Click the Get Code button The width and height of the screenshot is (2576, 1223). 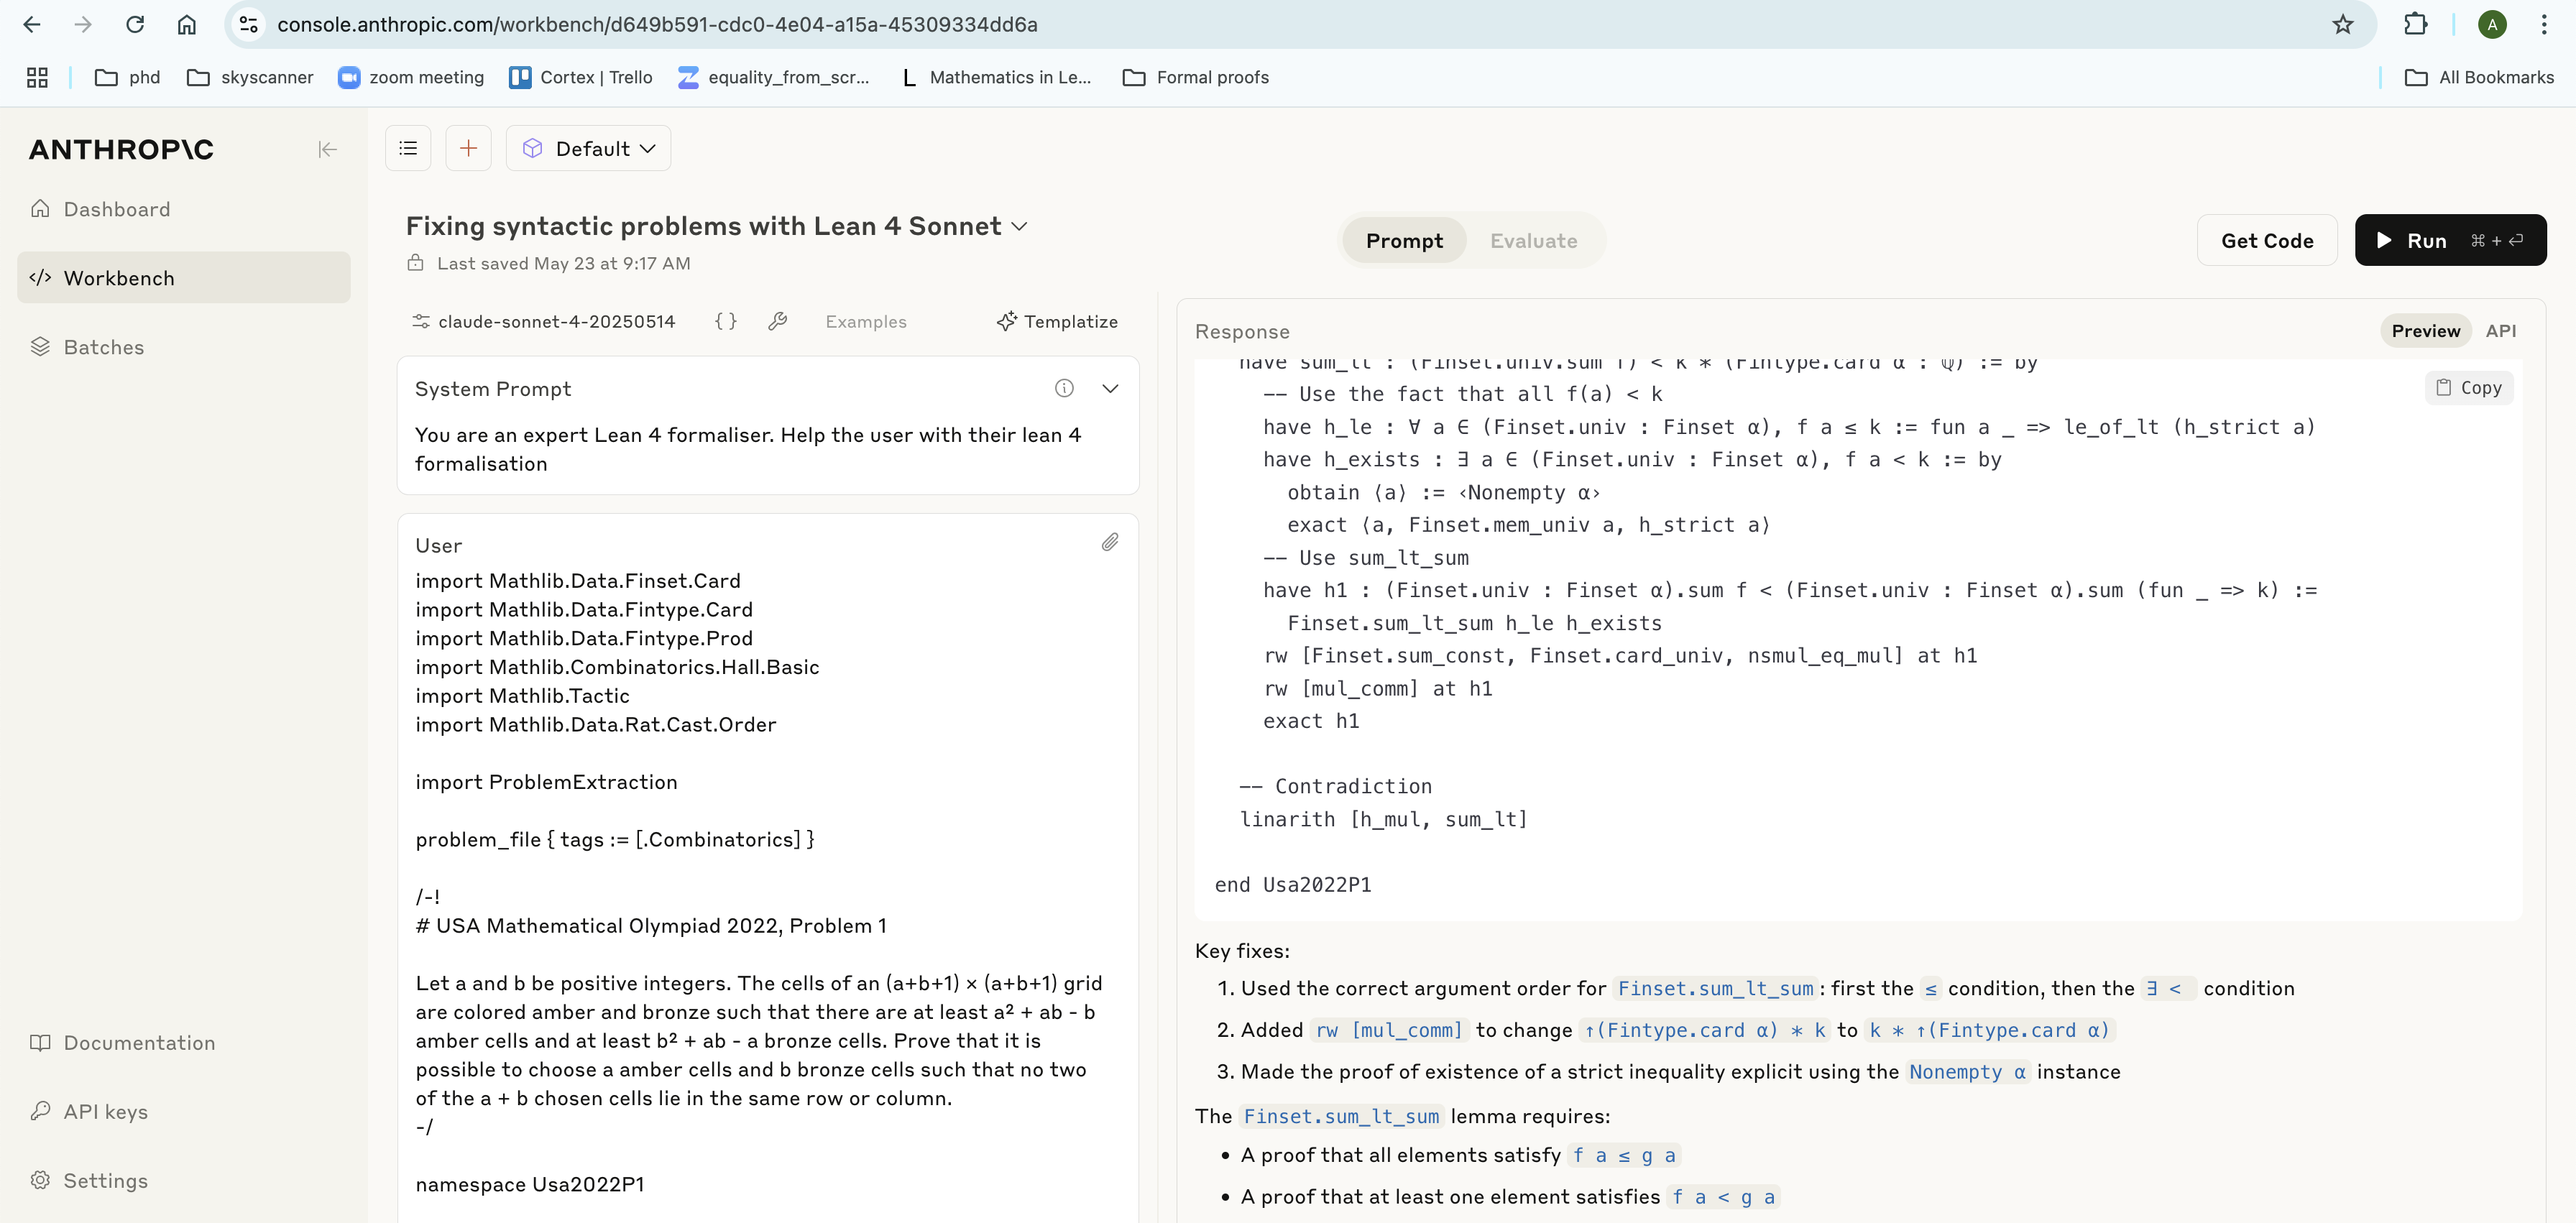coord(2266,241)
